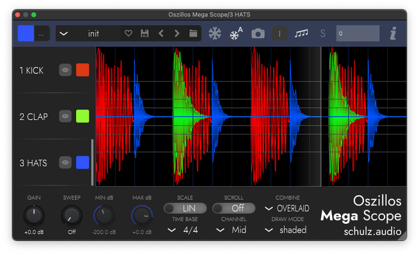Switch the SCALE LIN toggle

(185, 208)
